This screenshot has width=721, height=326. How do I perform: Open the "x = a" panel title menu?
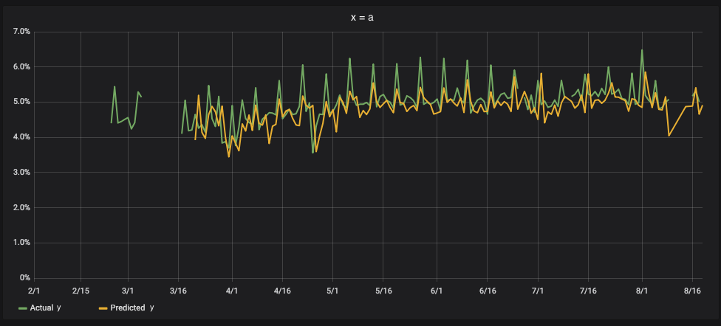click(x=362, y=18)
